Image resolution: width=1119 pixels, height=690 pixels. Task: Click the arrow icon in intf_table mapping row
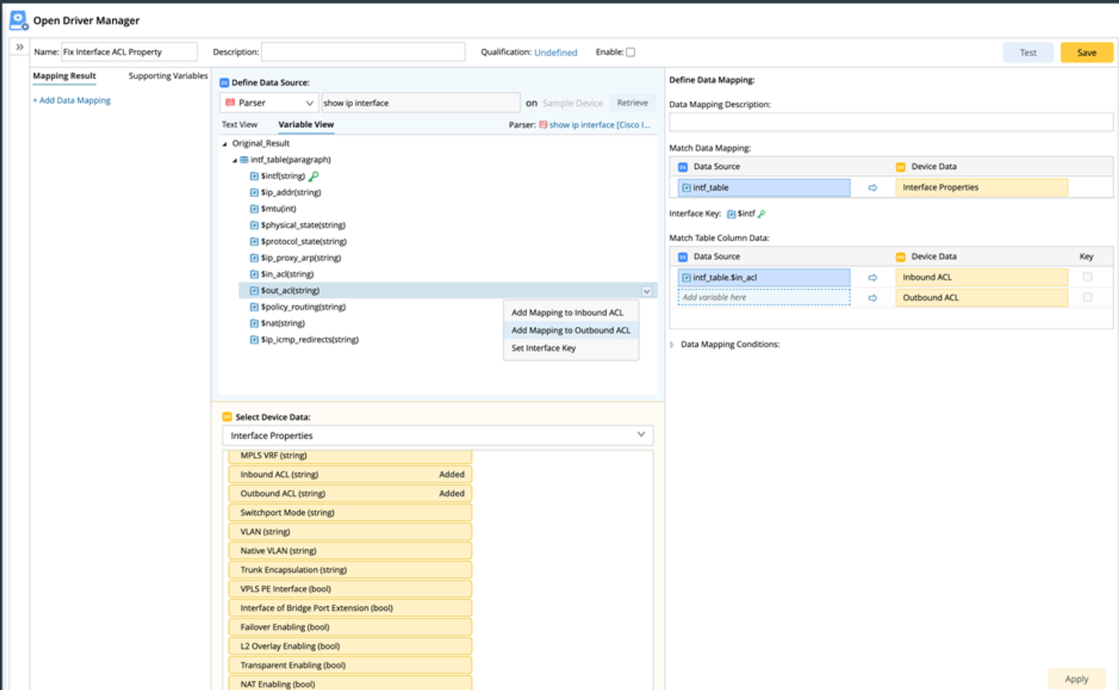coord(872,188)
